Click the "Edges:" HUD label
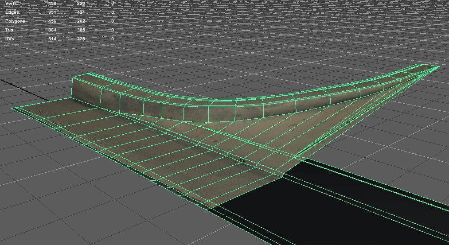The height and width of the screenshot is (245, 449). [x=12, y=12]
